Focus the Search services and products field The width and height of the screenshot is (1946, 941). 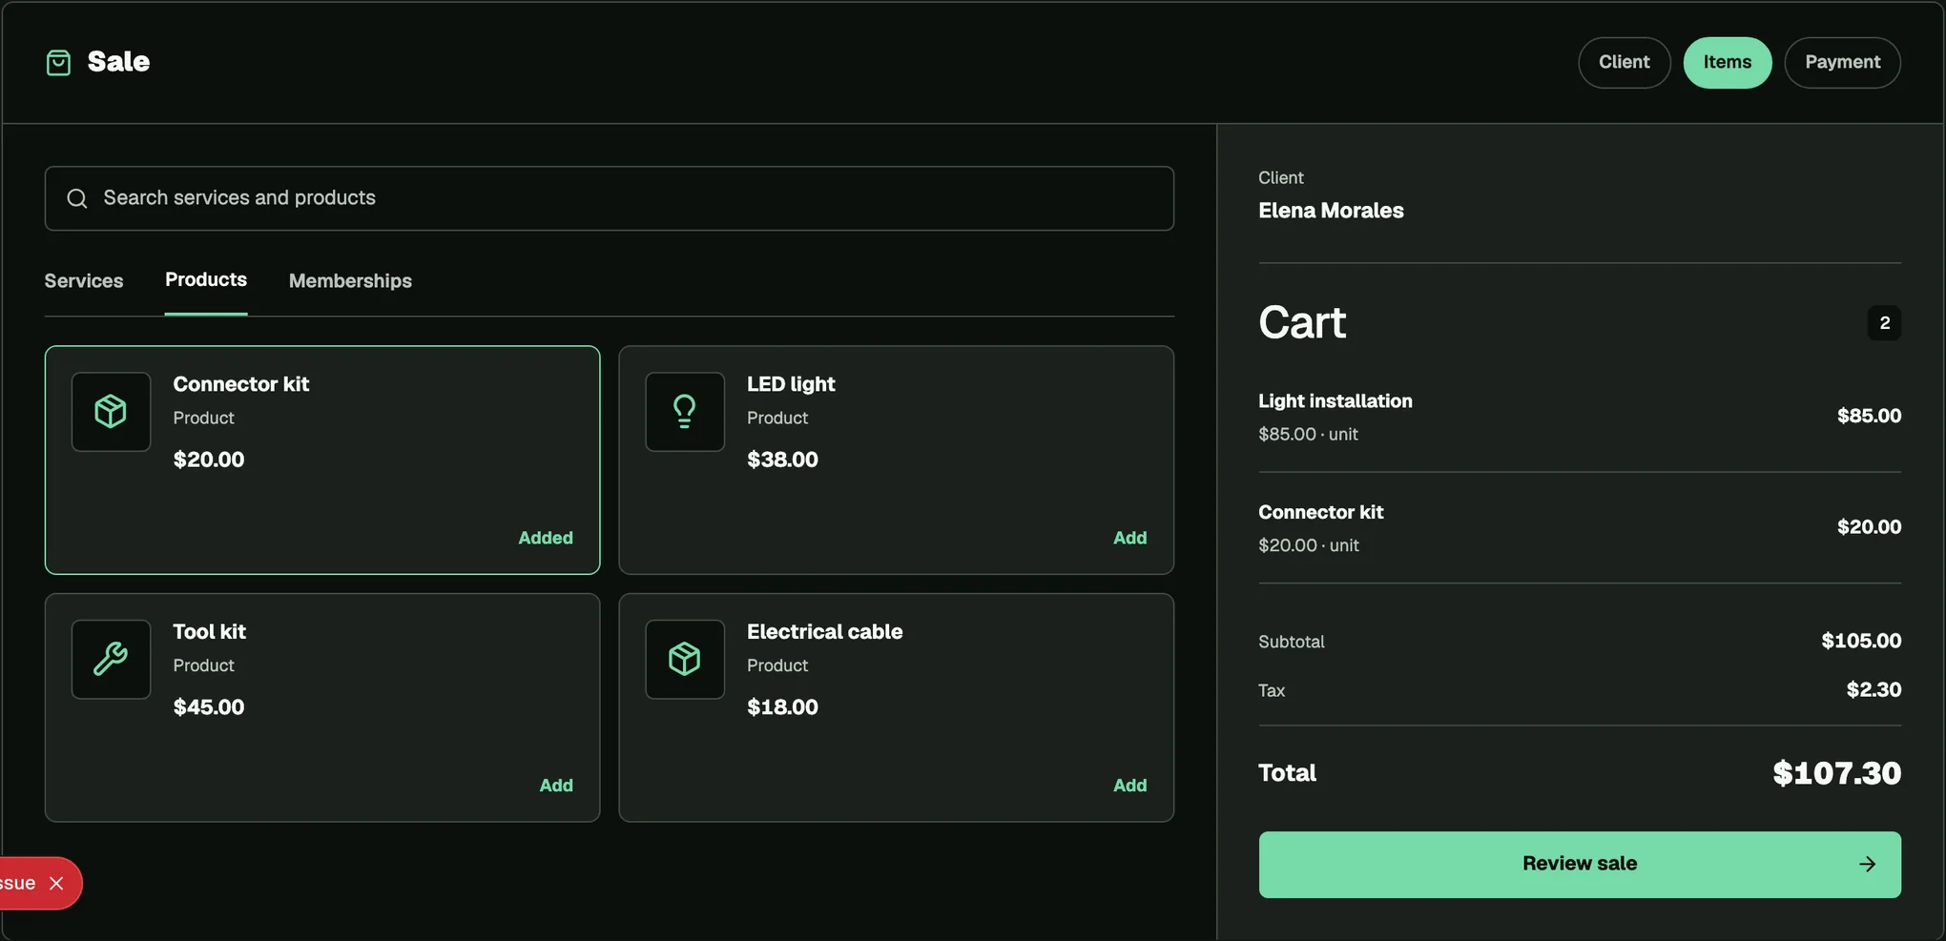[x=609, y=198]
